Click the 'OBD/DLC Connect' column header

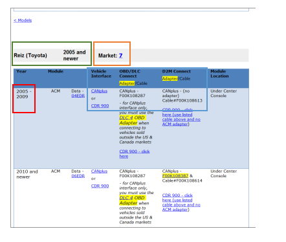click(x=130, y=74)
